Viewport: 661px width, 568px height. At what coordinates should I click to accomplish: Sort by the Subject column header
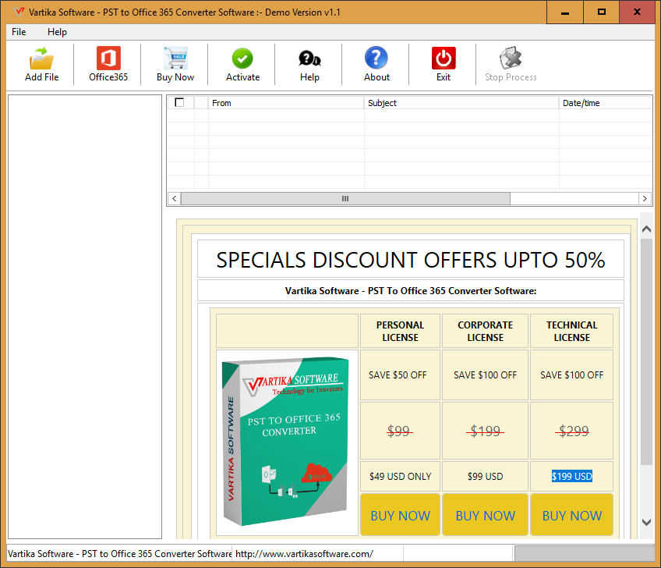point(461,103)
